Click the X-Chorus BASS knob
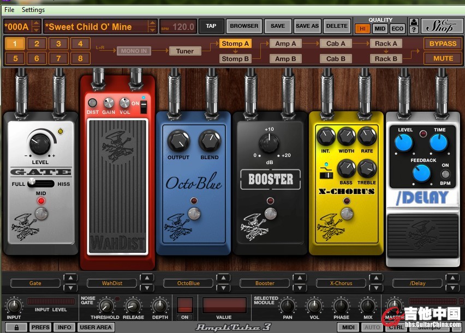 pos(346,168)
